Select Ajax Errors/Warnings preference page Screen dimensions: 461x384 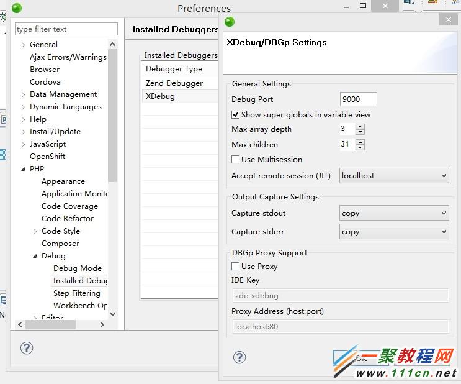pos(68,57)
